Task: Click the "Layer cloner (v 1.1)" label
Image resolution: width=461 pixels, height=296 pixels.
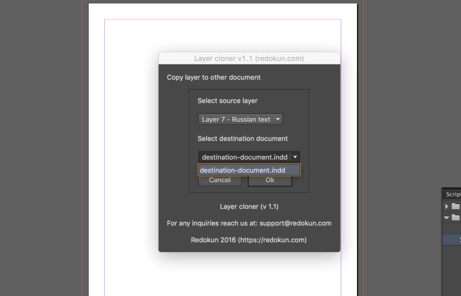Action: [x=249, y=206]
